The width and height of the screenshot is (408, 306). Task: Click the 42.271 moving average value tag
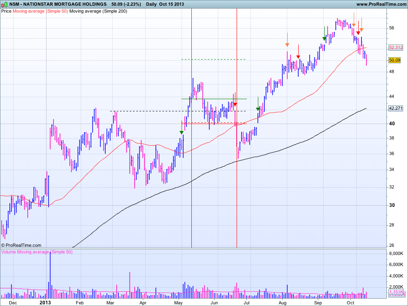(396, 108)
